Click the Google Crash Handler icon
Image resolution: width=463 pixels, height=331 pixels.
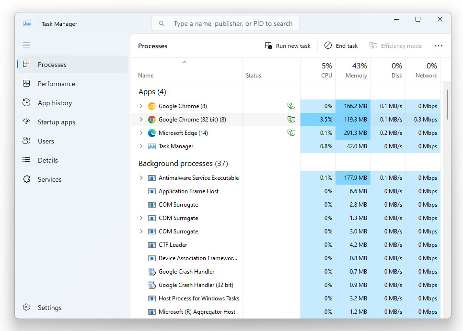coord(152,272)
